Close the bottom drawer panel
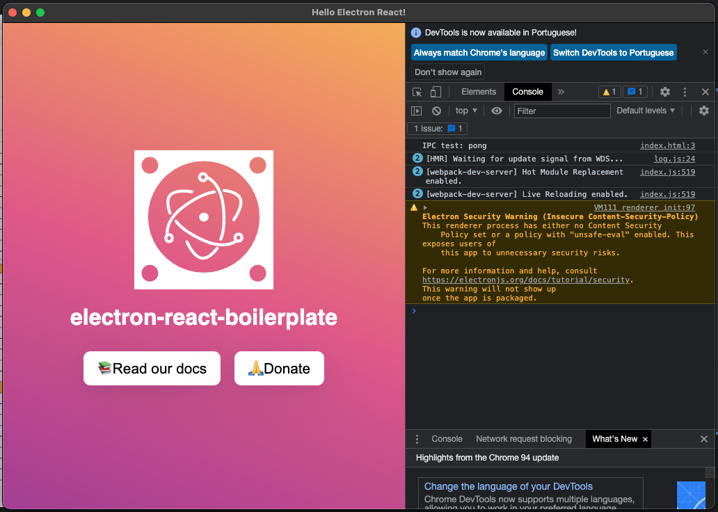This screenshot has width=718, height=512. tap(704, 439)
